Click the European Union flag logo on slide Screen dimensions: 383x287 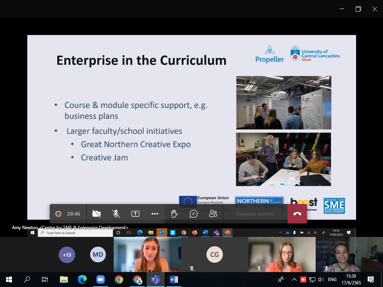click(188, 201)
